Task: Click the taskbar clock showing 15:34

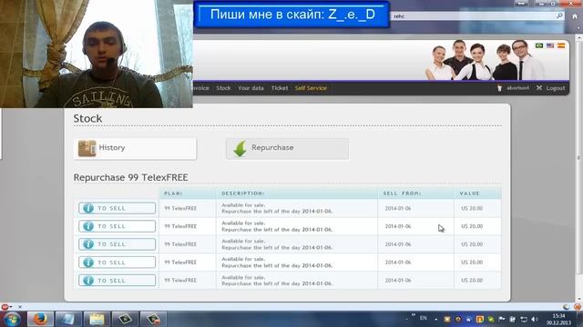Action: [558, 319]
